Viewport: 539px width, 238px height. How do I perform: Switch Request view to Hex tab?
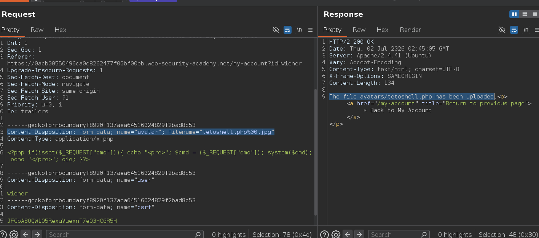[x=60, y=30]
